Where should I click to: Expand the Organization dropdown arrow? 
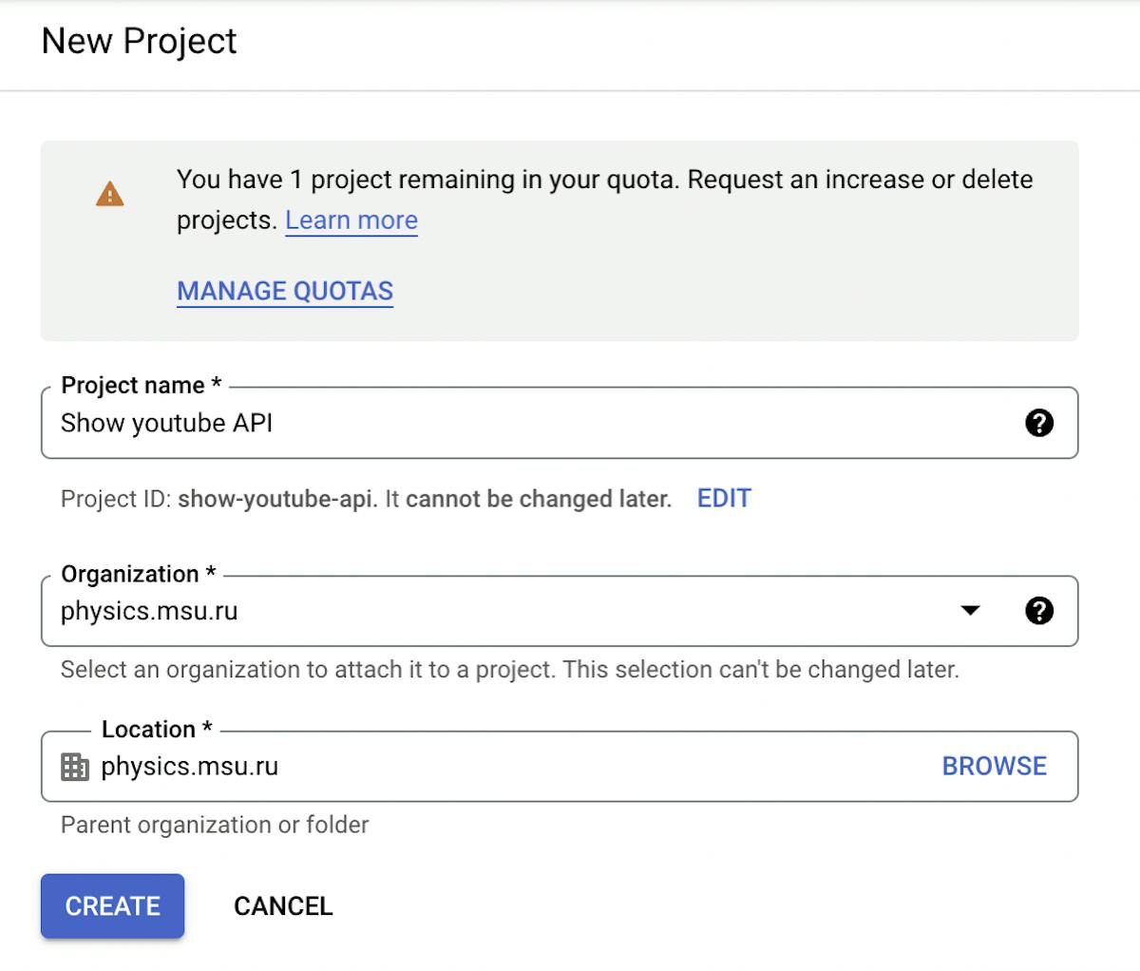970,611
